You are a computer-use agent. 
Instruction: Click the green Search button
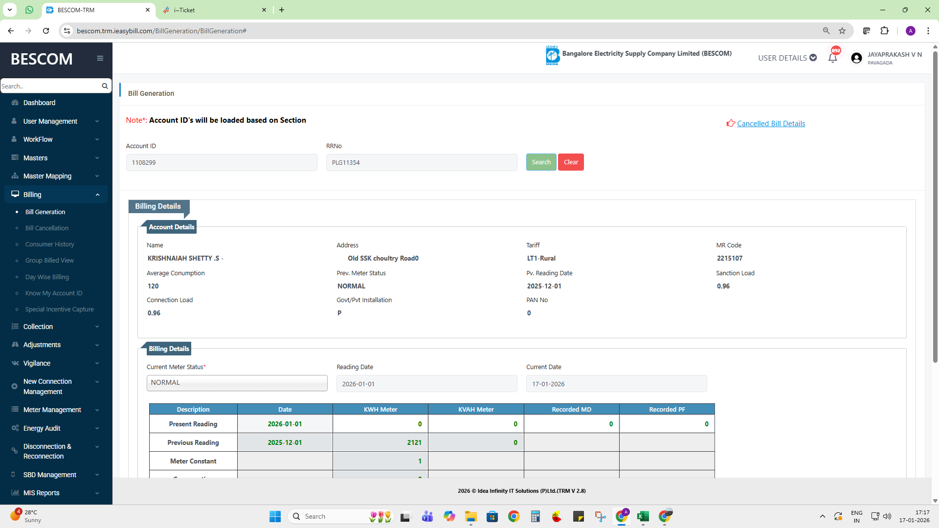(x=541, y=162)
